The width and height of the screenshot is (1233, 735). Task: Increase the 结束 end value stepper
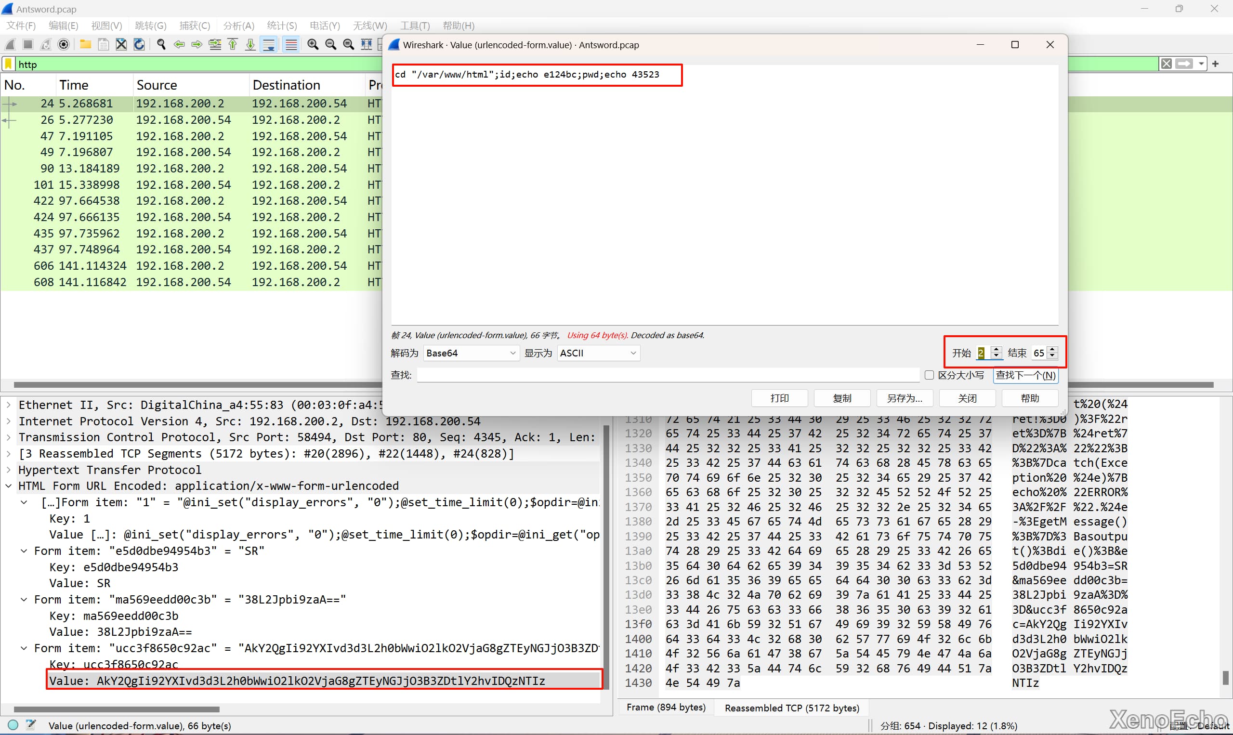tap(1052, 350)
